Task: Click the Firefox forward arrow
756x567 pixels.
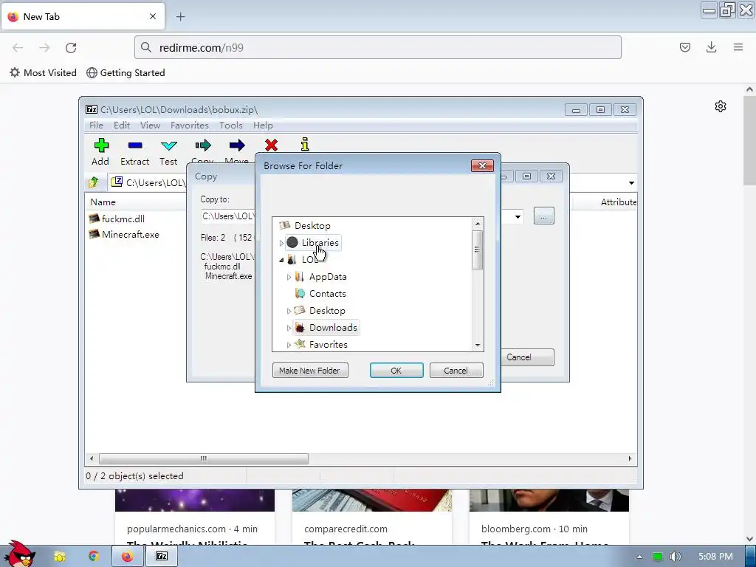Action: point(44,48)
